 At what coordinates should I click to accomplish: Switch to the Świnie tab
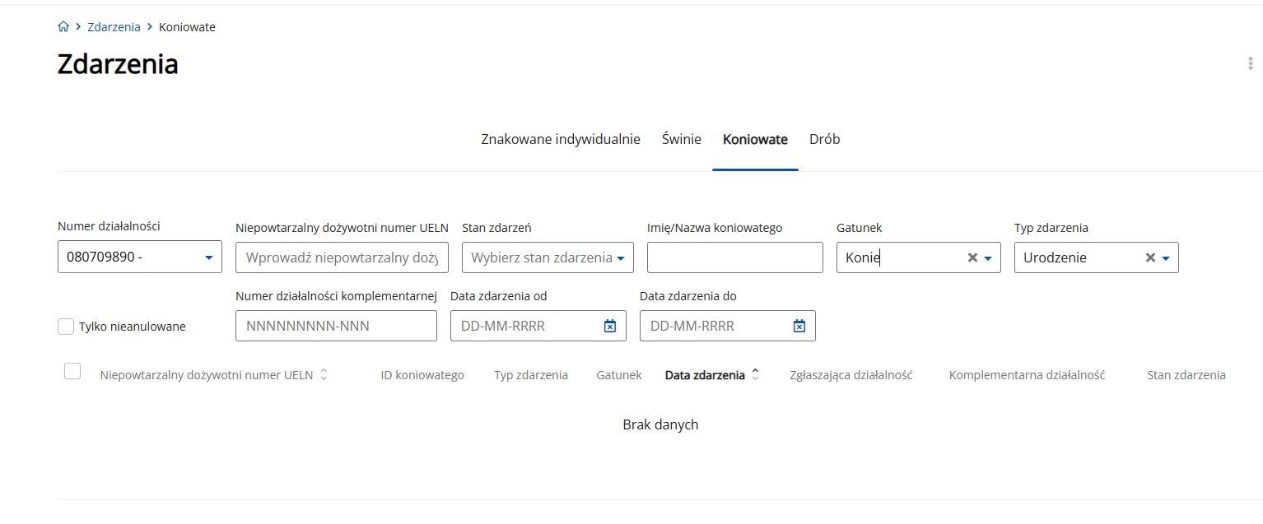(x=681, y=139)
